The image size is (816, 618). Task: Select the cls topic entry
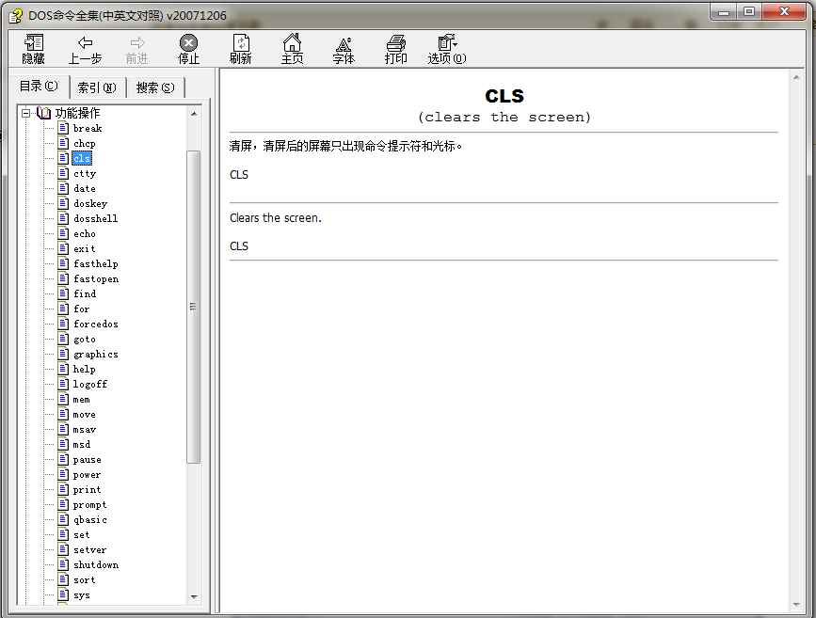[x=82, y=158]
